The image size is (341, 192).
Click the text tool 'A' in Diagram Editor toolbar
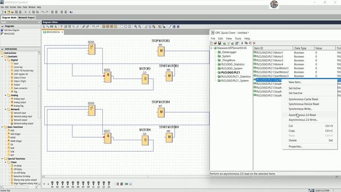55,27
